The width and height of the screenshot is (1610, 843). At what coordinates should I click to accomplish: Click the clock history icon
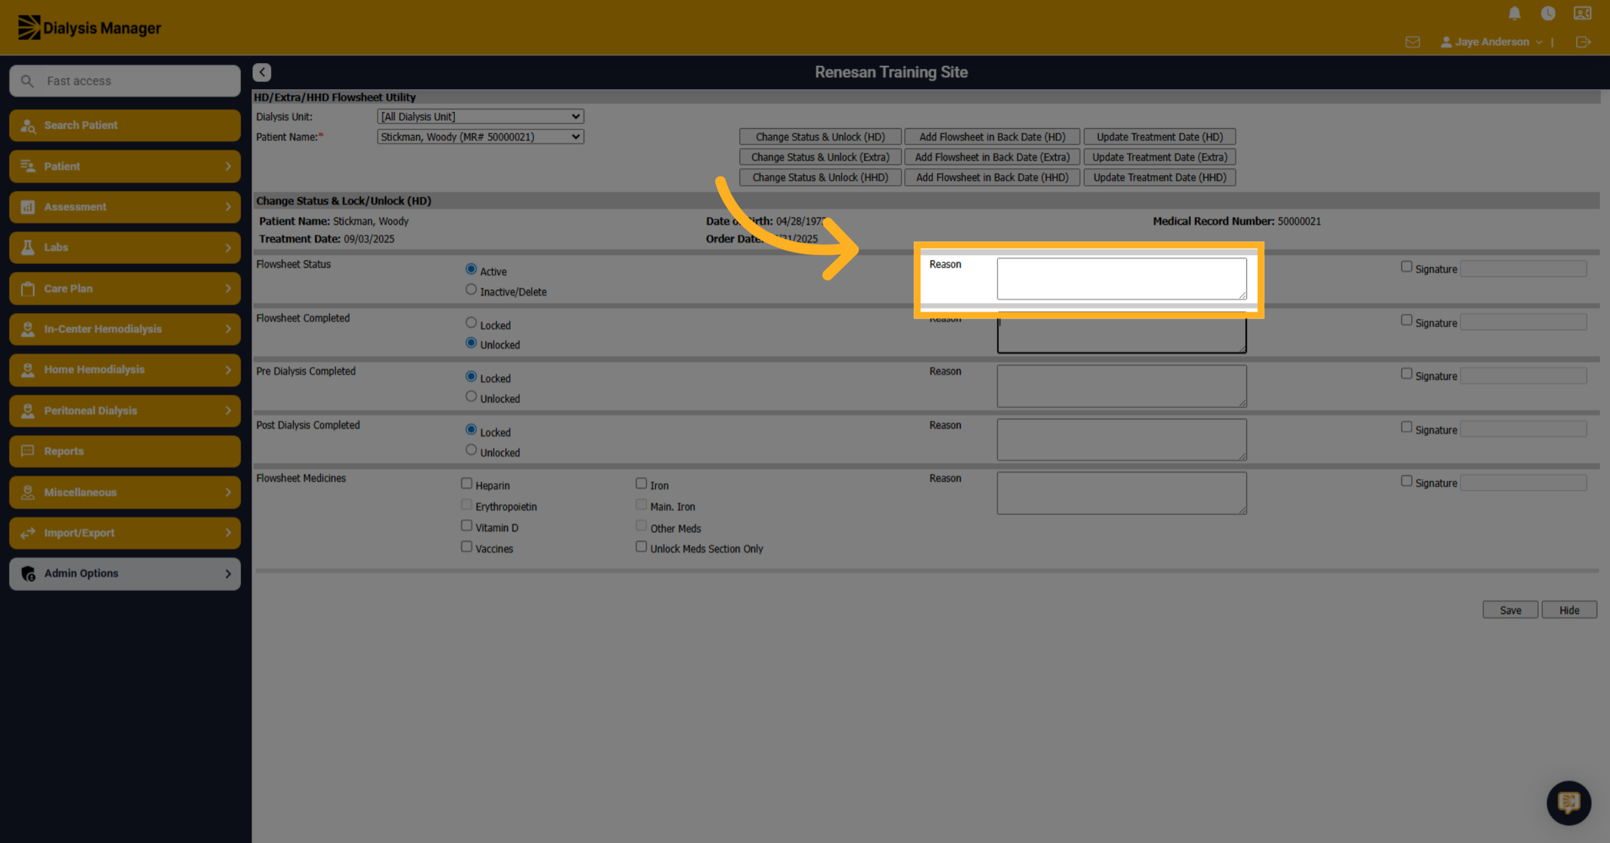coord(1548,13)
